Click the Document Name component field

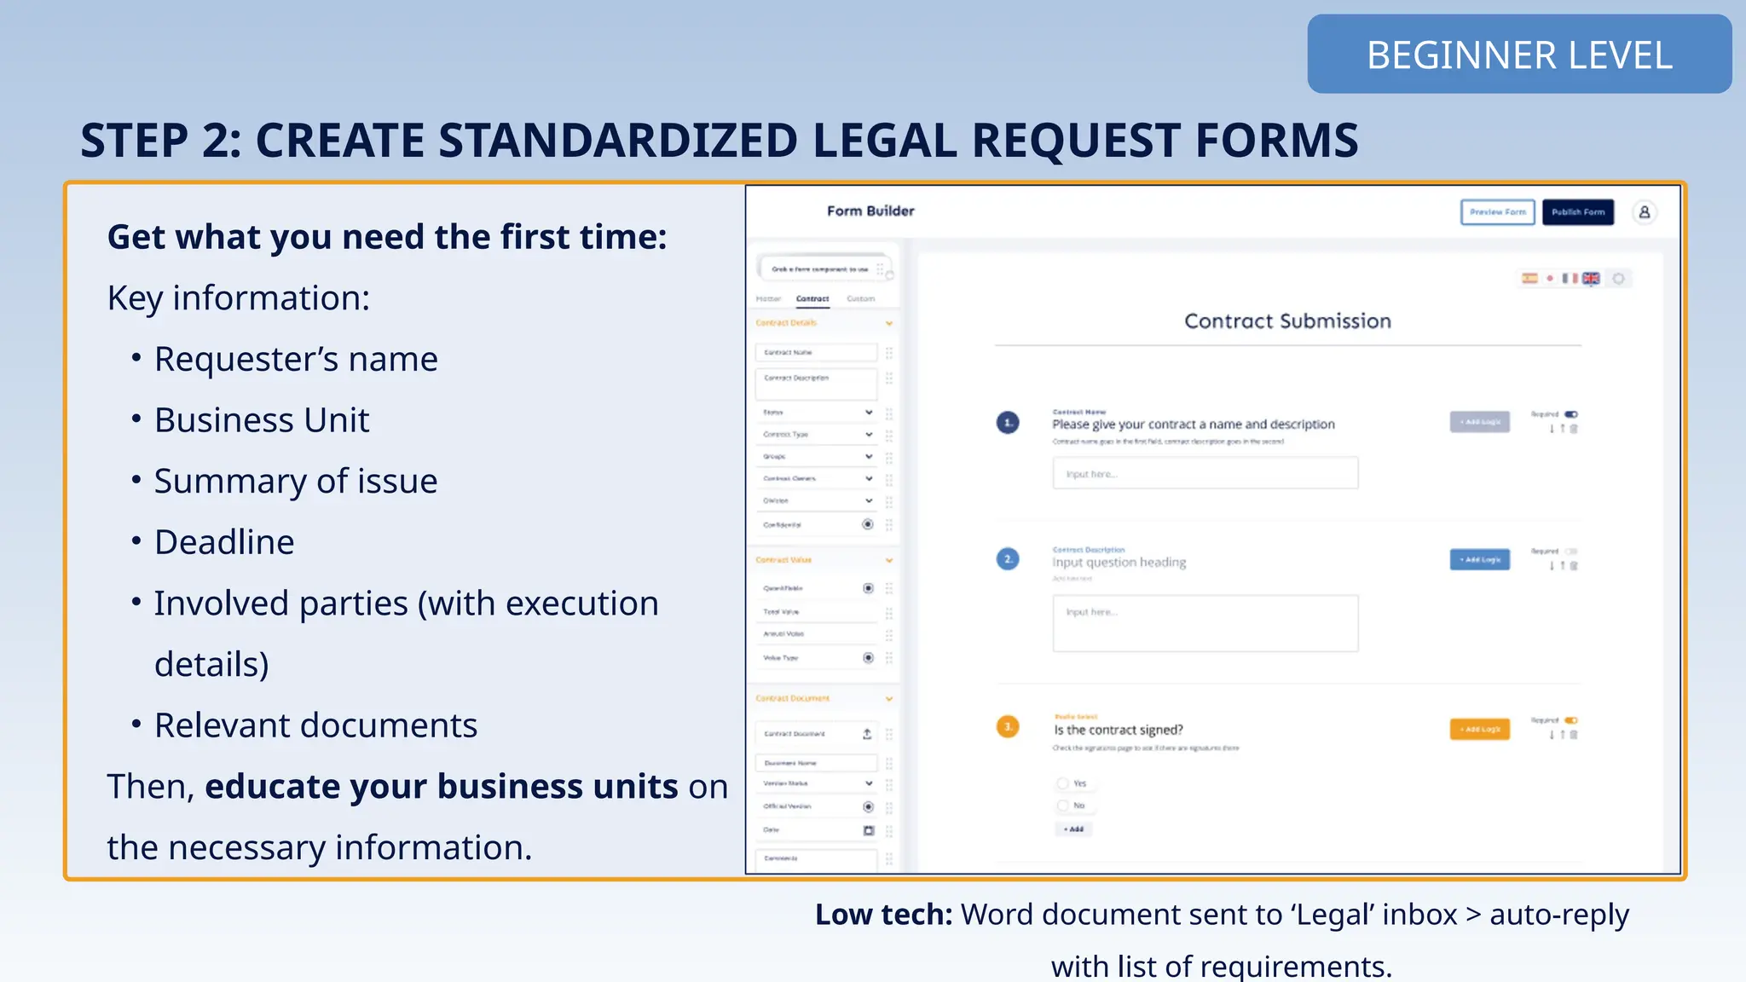coord(816,763)
